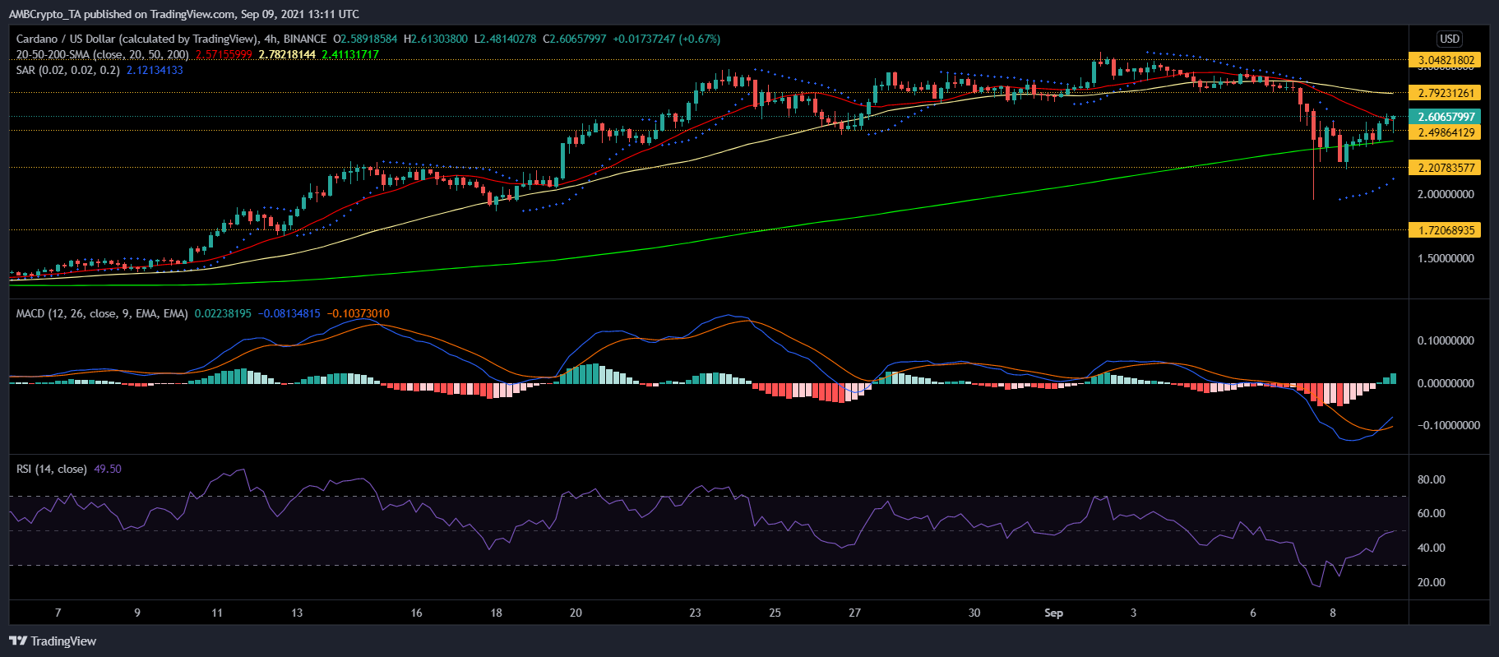Click the Sep label on time axis

(x=1053, y=613)
